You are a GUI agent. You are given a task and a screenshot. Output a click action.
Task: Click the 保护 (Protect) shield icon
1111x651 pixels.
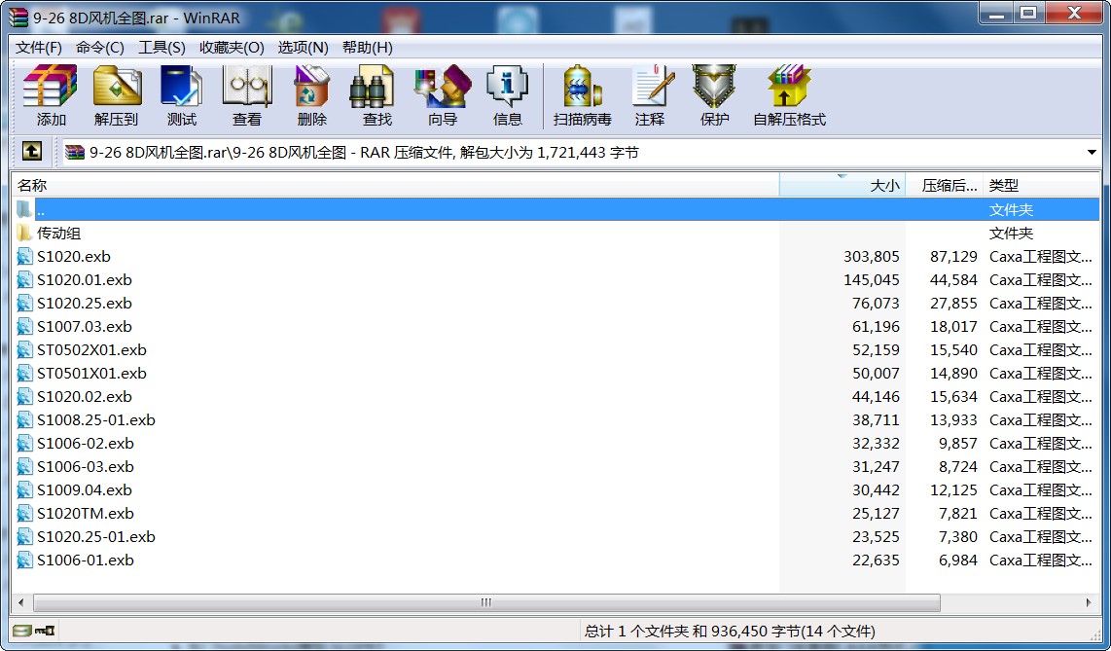(714, 95)
